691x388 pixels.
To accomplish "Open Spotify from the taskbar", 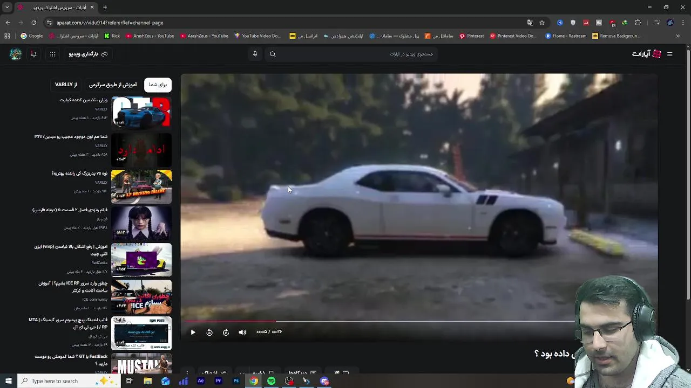I will pos(271,381).
